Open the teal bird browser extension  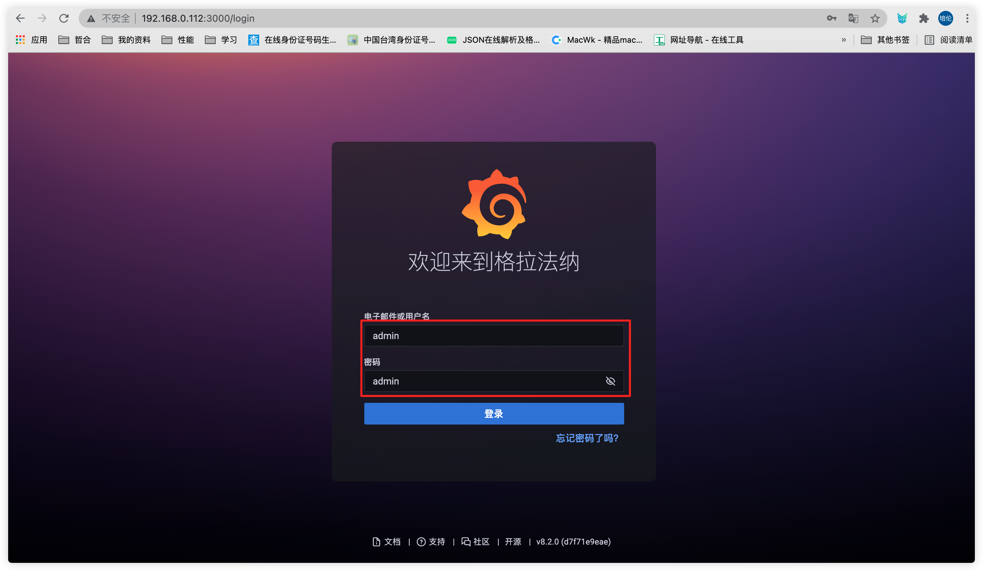(x=902, y=18)
